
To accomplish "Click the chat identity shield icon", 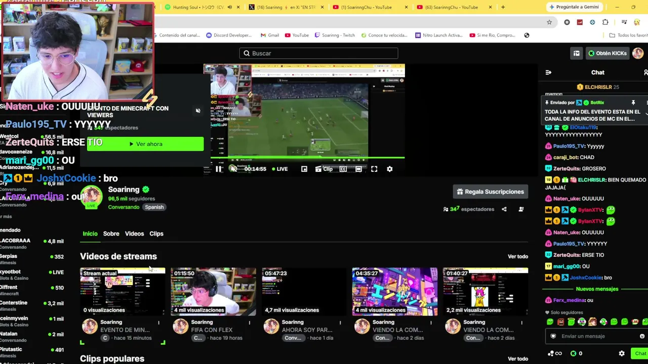I will click(x=553, y=336).
